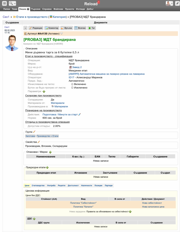Open Подготовка / Минути за старт link
This screenshot has width=180, height=232.
point(60,114)
